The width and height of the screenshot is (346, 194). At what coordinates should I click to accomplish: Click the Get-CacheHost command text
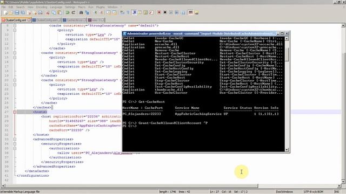(x=151, y=102)
